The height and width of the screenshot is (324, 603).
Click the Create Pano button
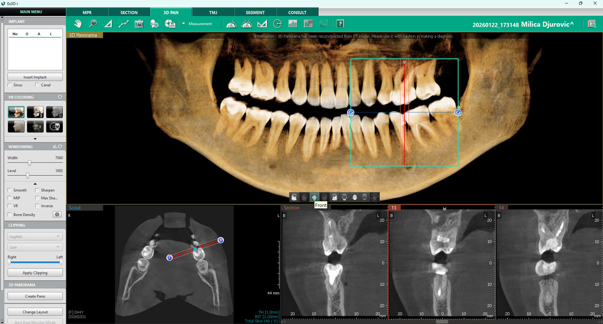coord(35,296)
